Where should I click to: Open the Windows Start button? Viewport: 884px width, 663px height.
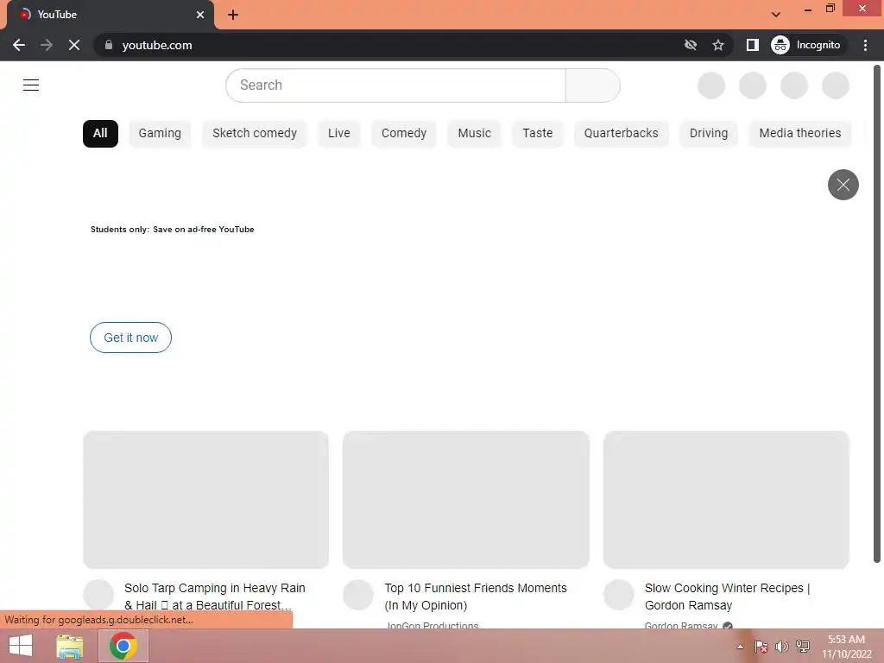21,646
